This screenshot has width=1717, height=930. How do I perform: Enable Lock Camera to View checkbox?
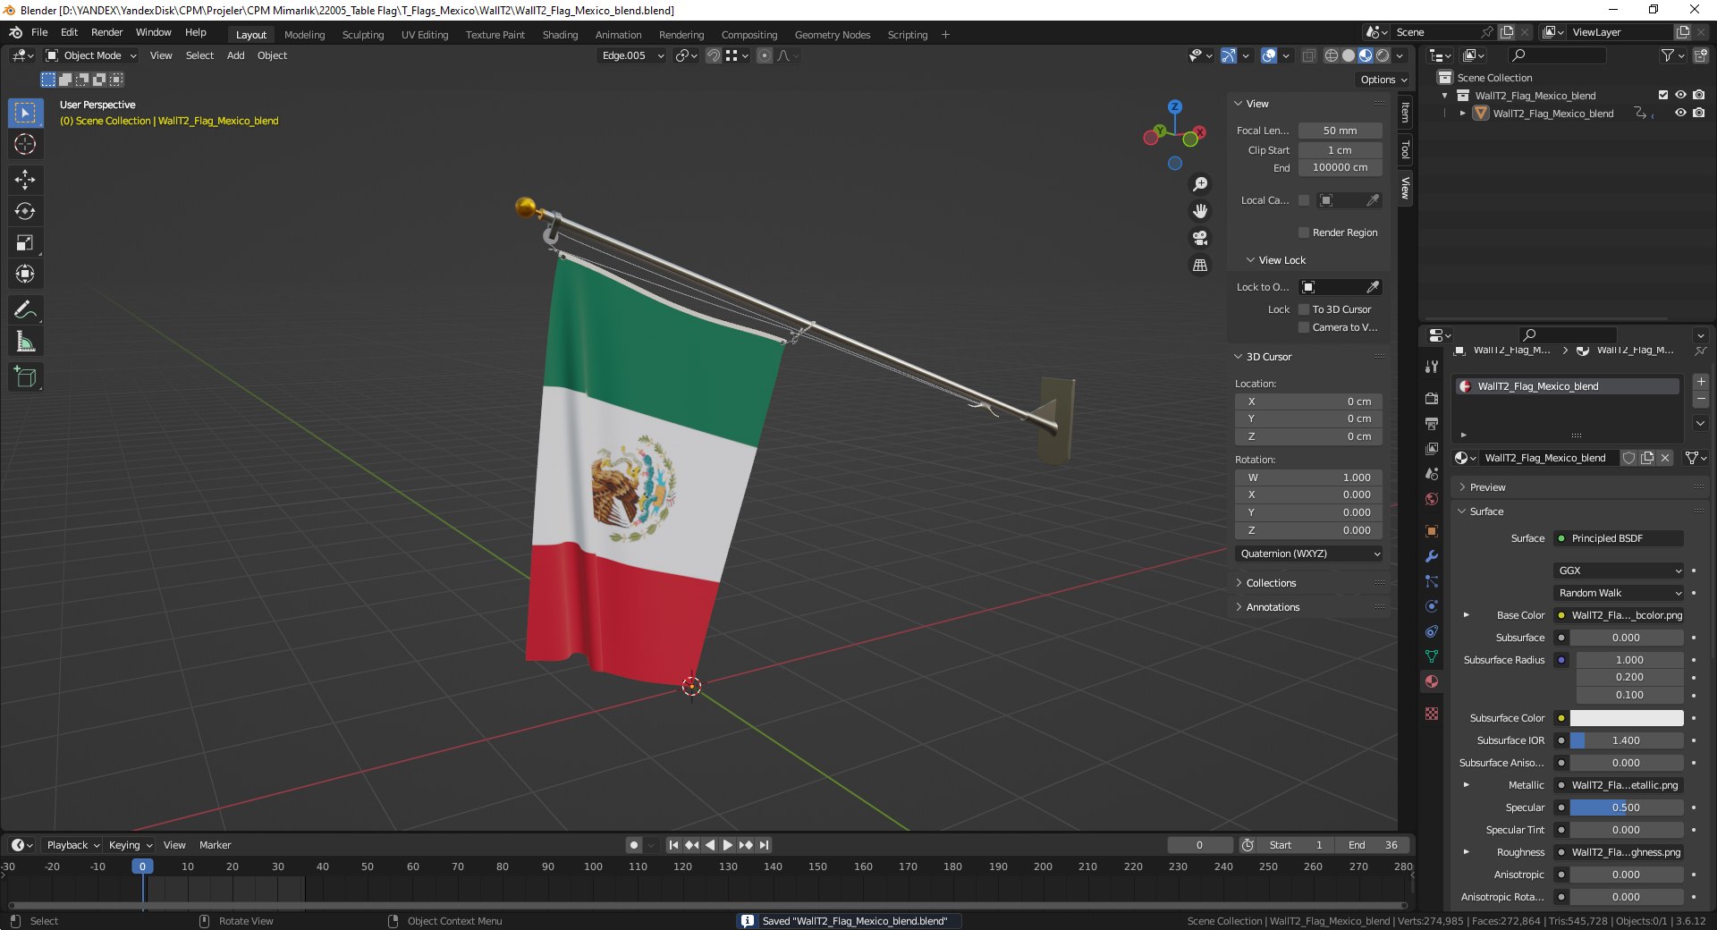pyautogui.click(x=1304, y=327)
